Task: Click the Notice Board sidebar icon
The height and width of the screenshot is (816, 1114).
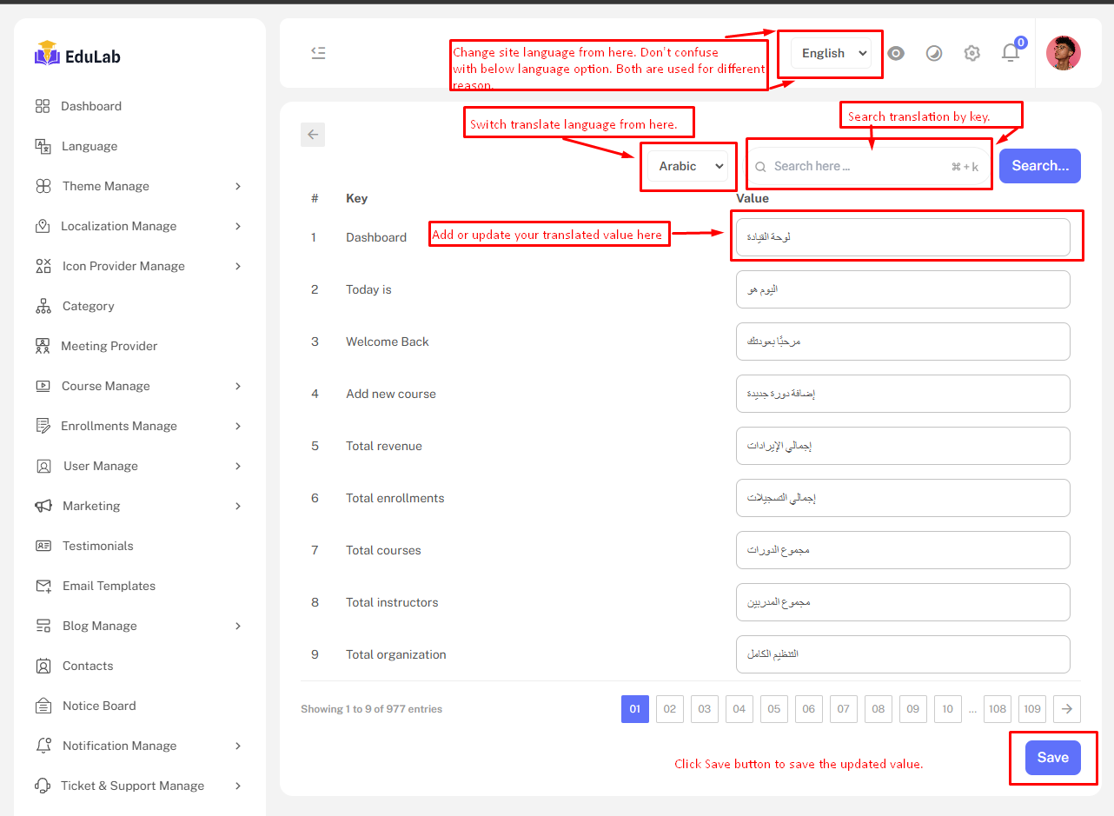Action: coord(43,706)
